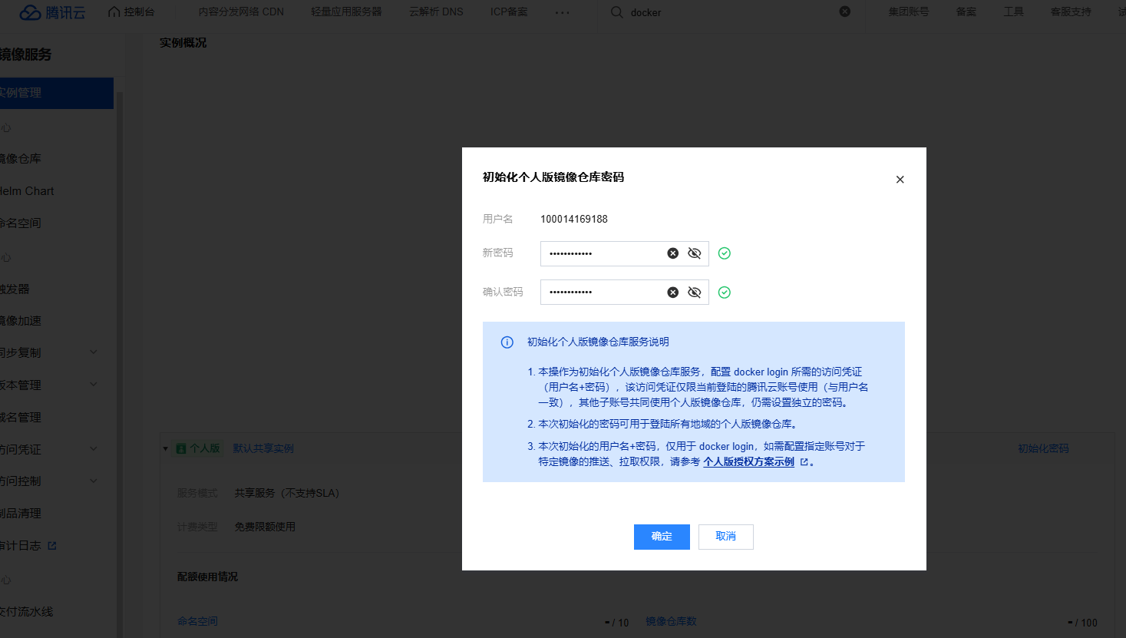Expand the 版本管理 sidebar section
The height and width of the screenshot is (638, 1126).
click(93, 385)
